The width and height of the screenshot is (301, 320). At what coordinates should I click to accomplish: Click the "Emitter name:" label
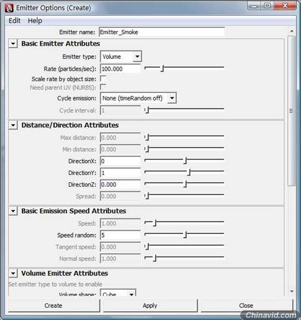(77, 32)
